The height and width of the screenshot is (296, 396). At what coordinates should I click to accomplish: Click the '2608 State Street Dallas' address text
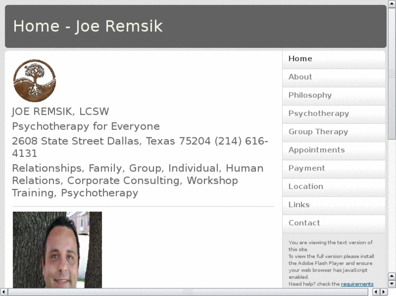point(140,147)
